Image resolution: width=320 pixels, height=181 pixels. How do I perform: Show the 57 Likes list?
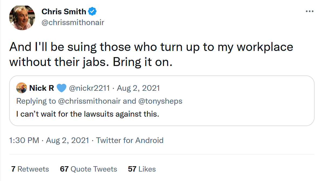(142, 169)
